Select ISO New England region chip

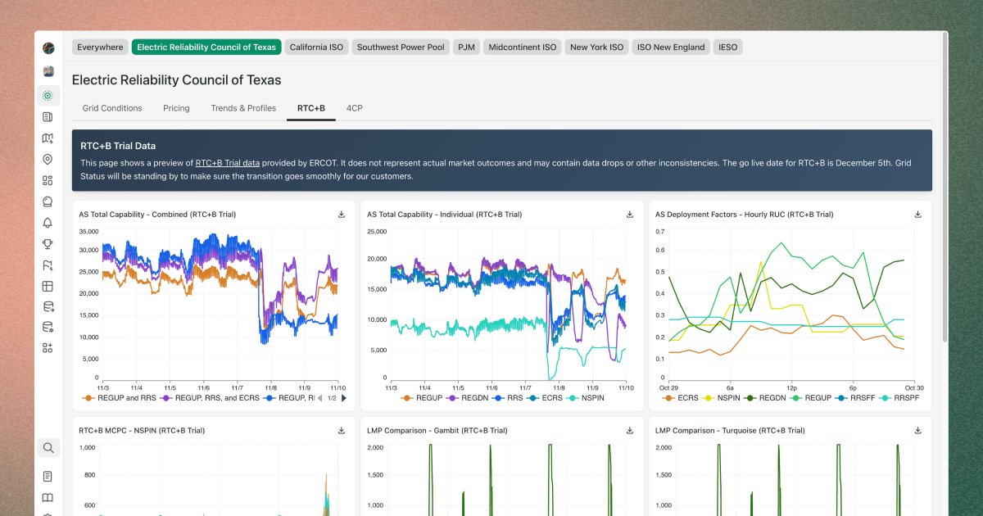[x=671, y=48]
